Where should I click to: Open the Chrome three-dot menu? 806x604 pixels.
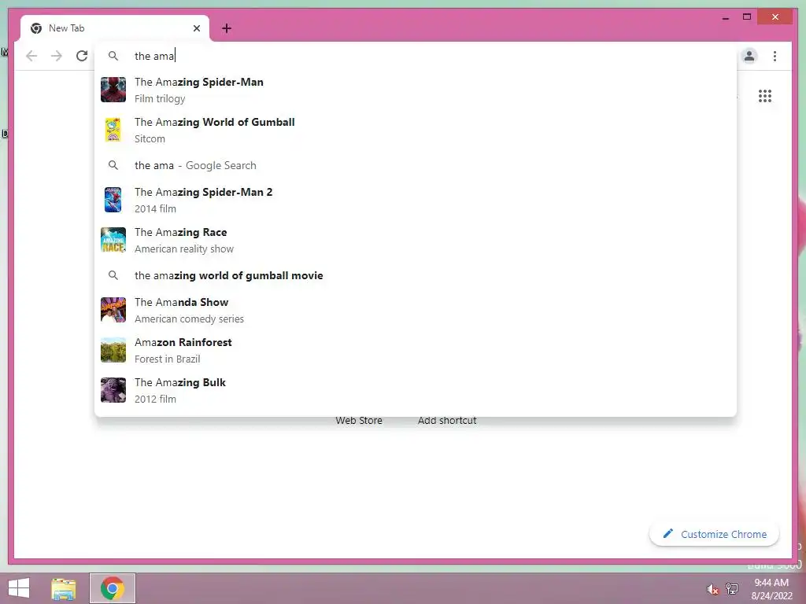775,56
